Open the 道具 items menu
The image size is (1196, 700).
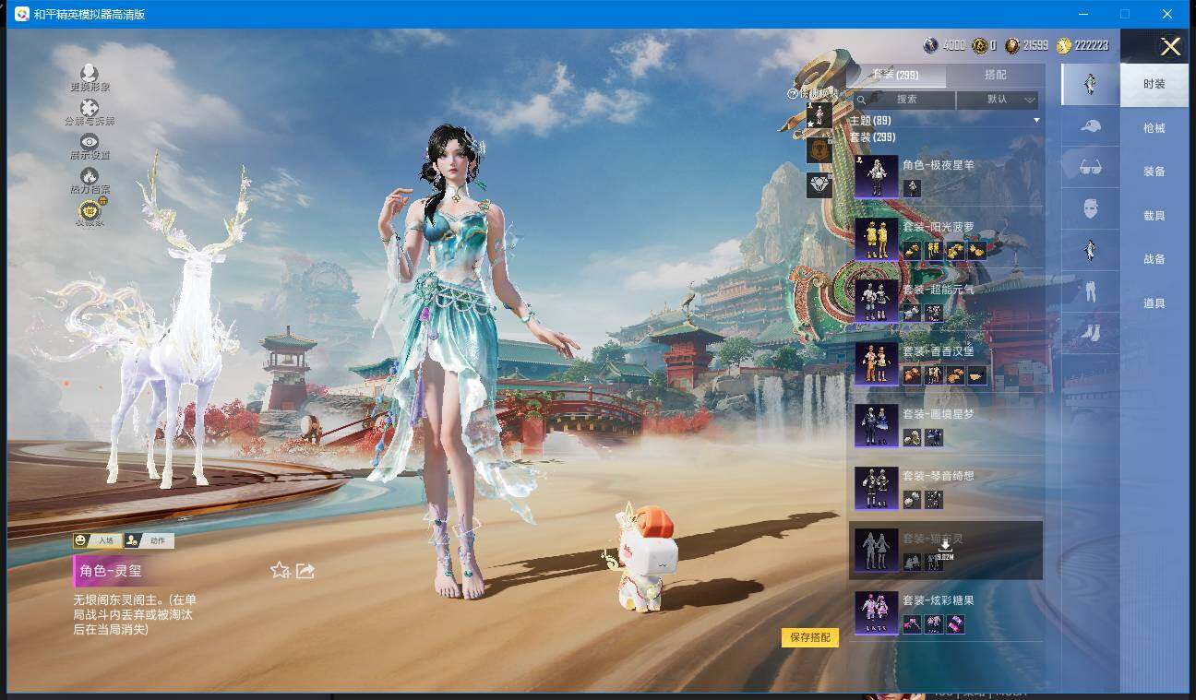[1154, 303]
